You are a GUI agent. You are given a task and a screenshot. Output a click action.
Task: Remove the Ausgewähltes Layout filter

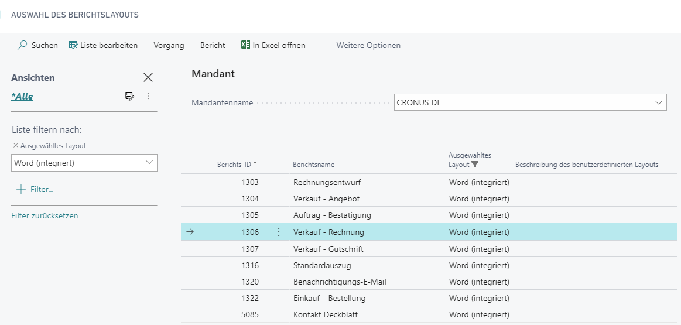(16, 146)
